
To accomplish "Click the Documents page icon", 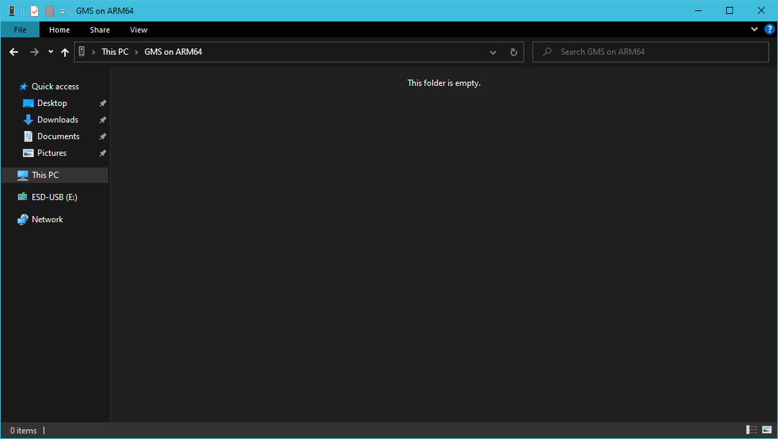I will (28, 136).
